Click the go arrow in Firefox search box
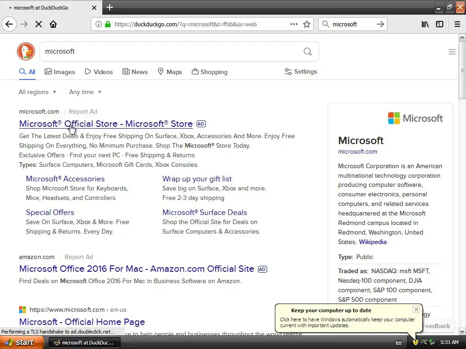 tap(380, 24)
